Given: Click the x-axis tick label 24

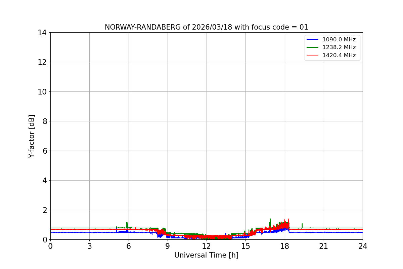Looking at the screenshot, I should pos(363,246).
